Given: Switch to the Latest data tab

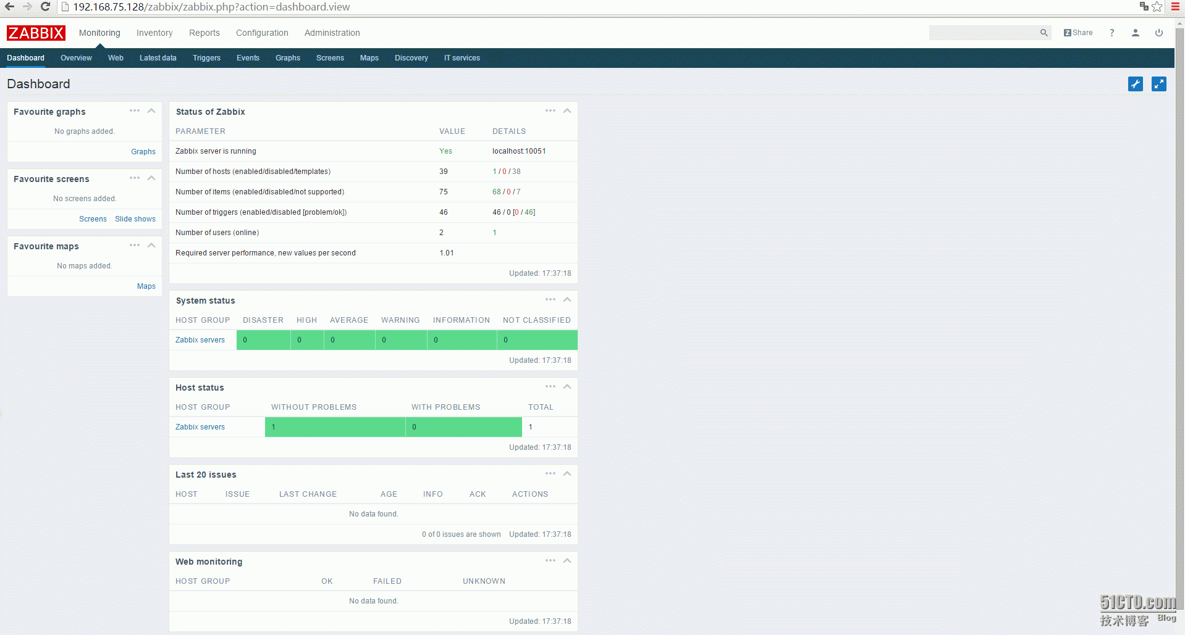Looking at the screenshot, I should [x=158, y=58].
